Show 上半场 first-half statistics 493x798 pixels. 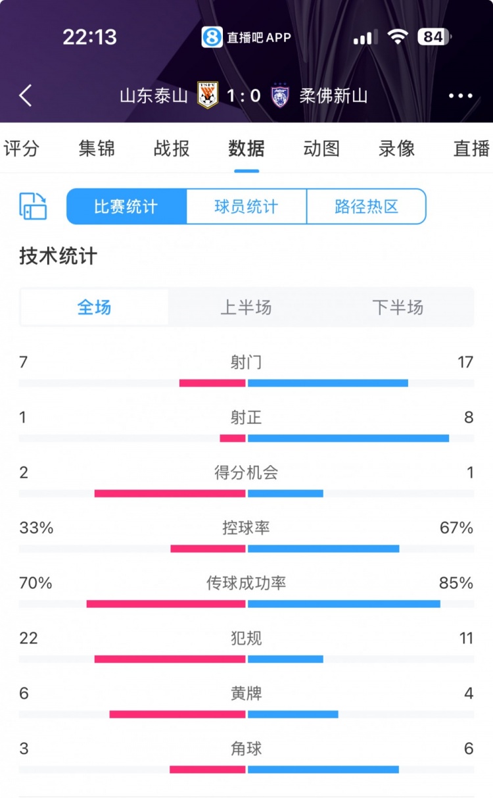coord(246,307)
